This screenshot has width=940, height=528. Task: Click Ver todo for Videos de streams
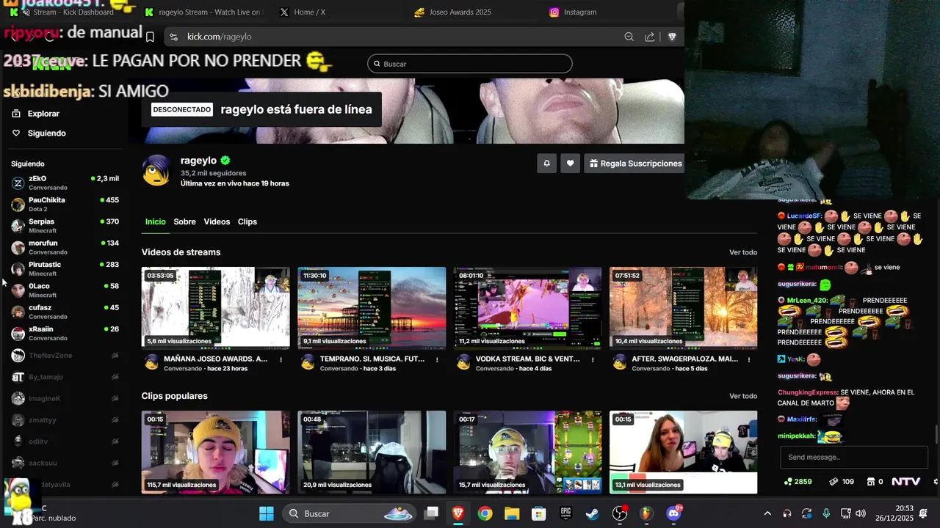[743, 252]
